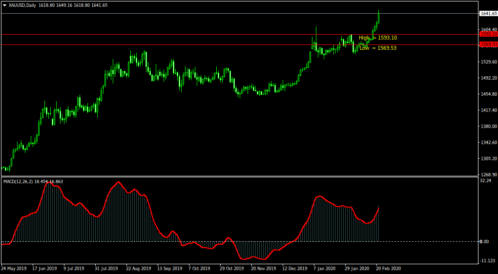Click the Low = 1569.53 text label
The height and width of the screenshot is (274, 498).
point(378,48)
